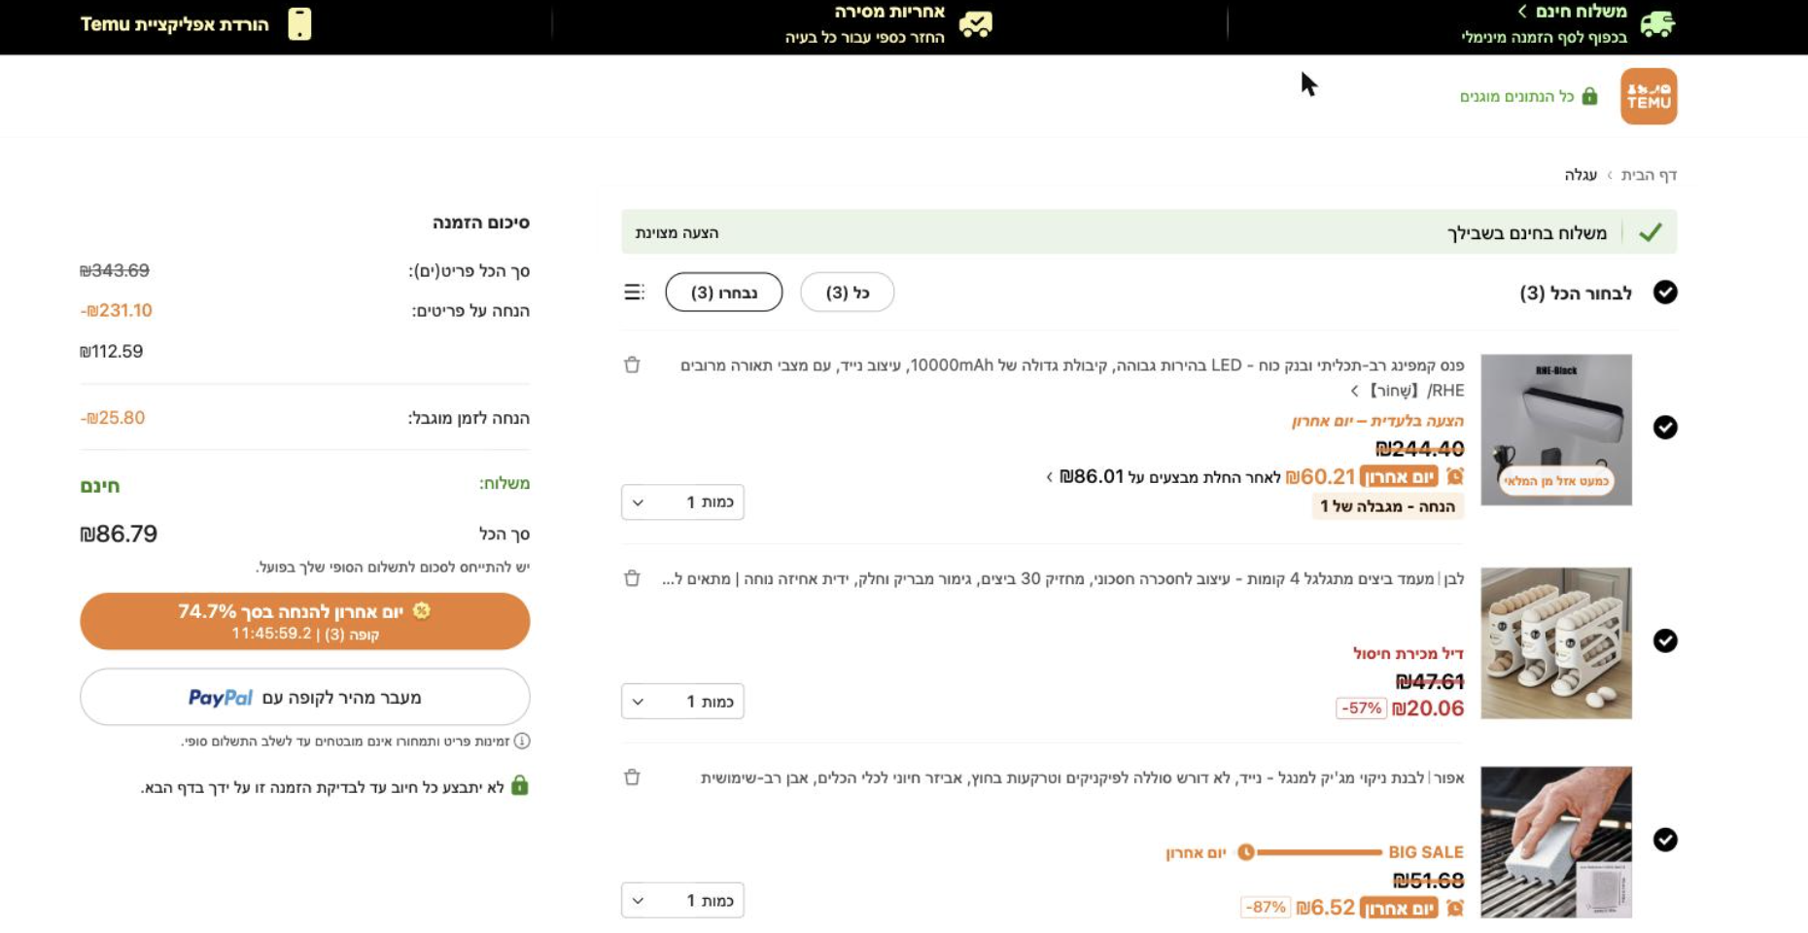Open the egg holder product title
Viewport: 1808px width, 933px height.
click(x=1062, y=579)
